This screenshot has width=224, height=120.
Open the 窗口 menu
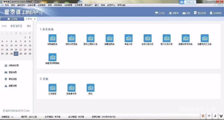(x=97, y=5)
